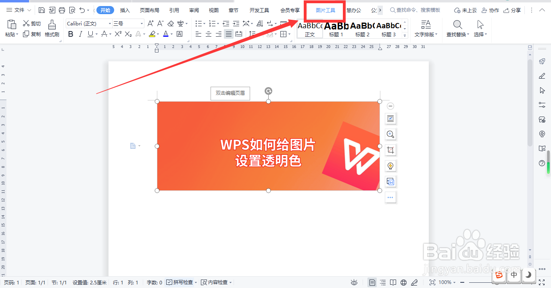Viewport: 551px width, 288px height.
Task: Open the font size 三号 dropdown
Action: 142,24
